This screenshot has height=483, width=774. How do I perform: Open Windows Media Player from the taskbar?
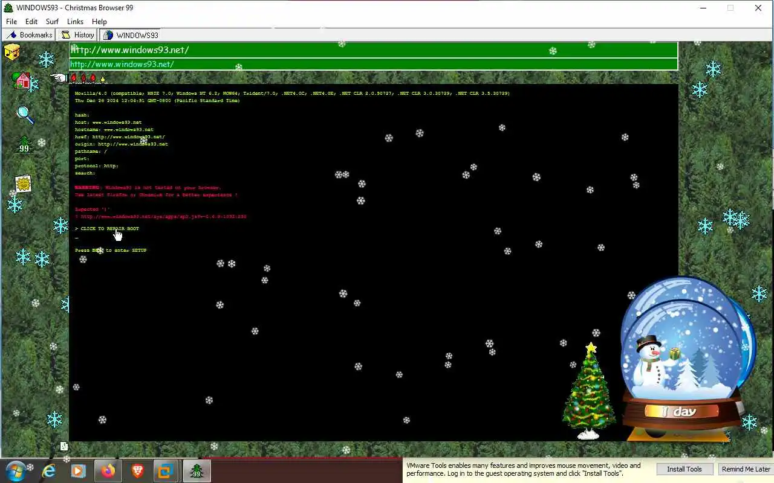(x=78, y=471)
